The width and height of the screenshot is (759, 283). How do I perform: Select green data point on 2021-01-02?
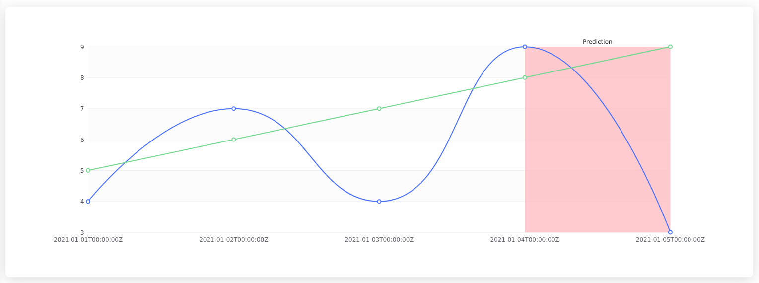[x=234, y=140]
